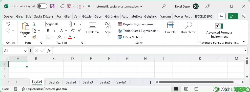Open Koşullu Biçimlendirme menu
This screenshot has height=92, width=250.
tap(137, 24)
